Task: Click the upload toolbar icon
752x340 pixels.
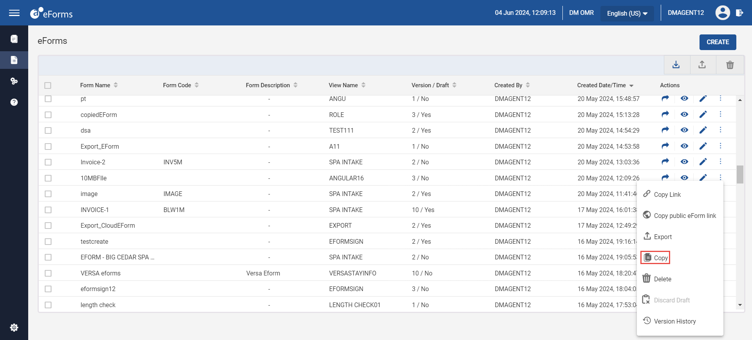Action: coord(702,65)
